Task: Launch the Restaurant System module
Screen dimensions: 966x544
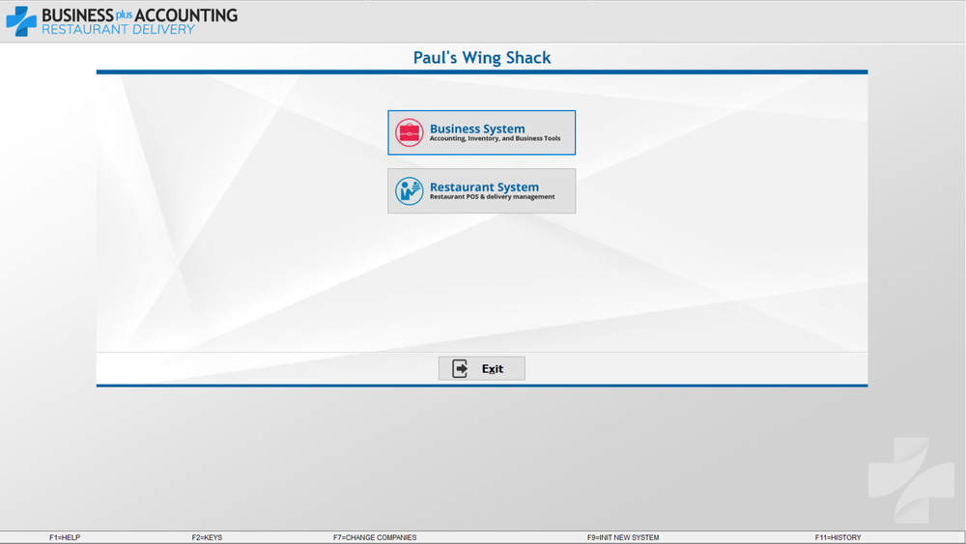Action: point(481,191)
